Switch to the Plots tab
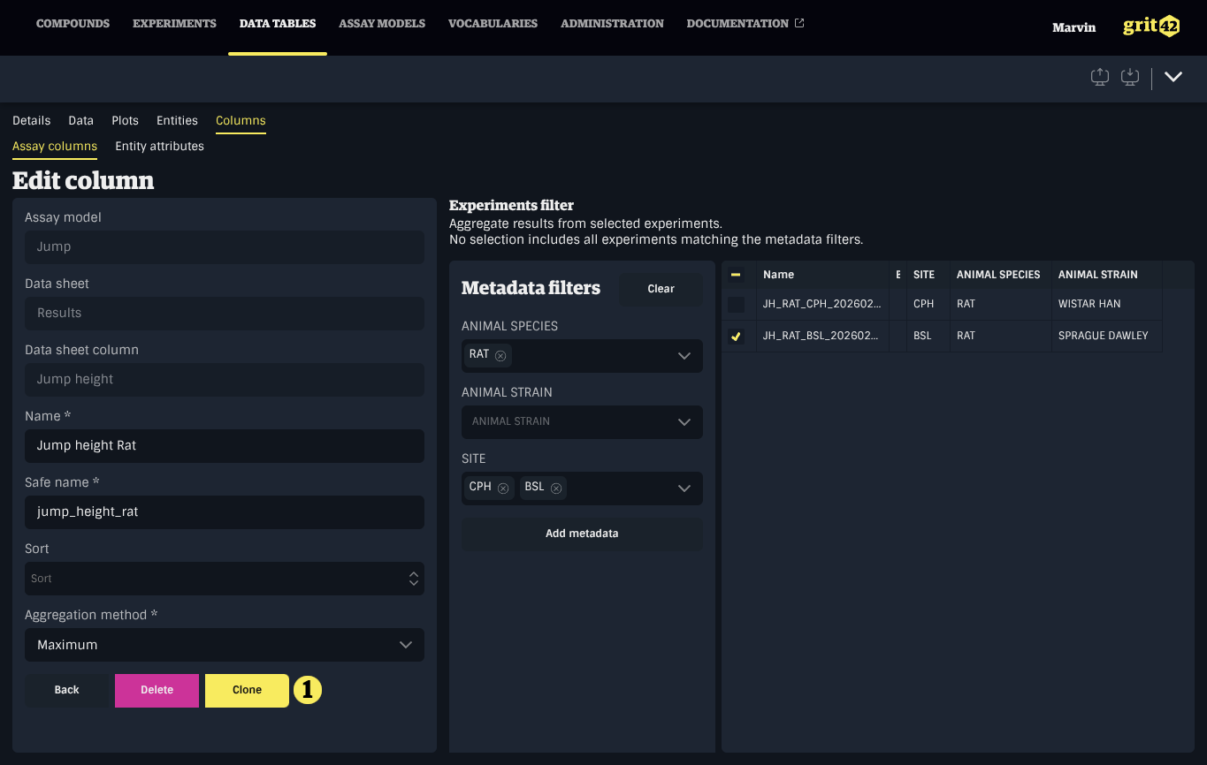1207x765 pixels. (x=125, y=120)
